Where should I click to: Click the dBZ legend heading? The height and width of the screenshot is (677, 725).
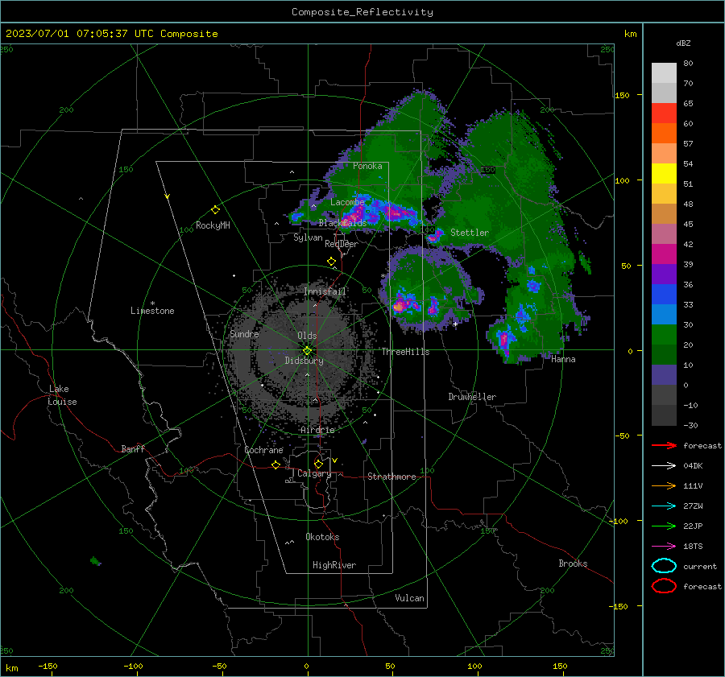coord(683,43)
